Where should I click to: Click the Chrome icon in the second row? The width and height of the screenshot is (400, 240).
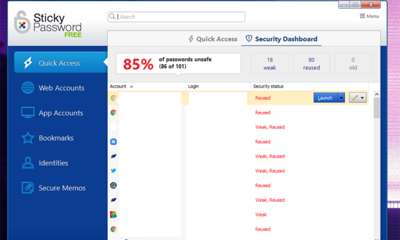tap(114, 112)
